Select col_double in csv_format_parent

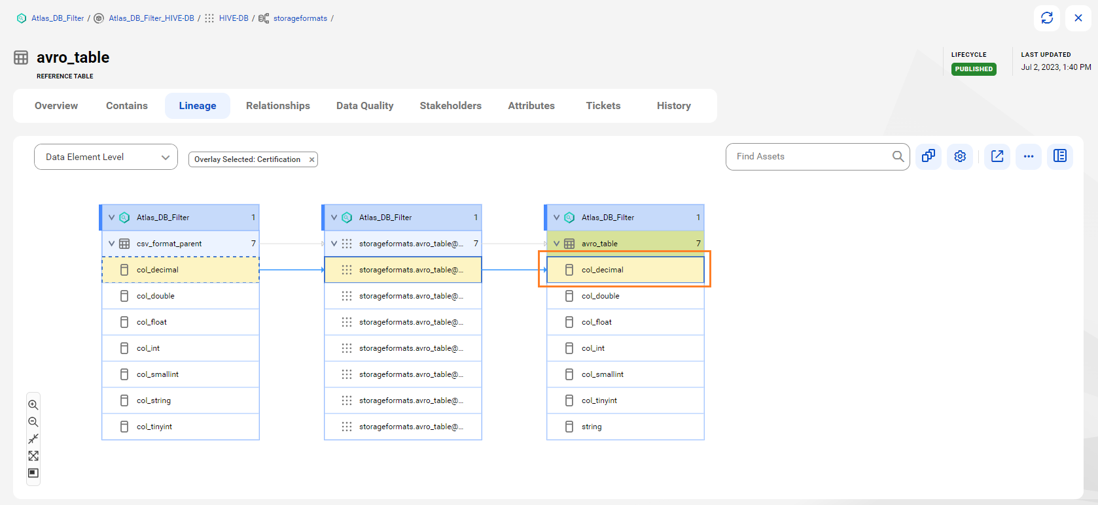[x=181, y=296]
